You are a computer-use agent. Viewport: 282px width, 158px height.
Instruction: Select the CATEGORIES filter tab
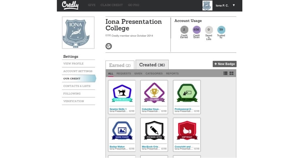(x=154, y=73)
